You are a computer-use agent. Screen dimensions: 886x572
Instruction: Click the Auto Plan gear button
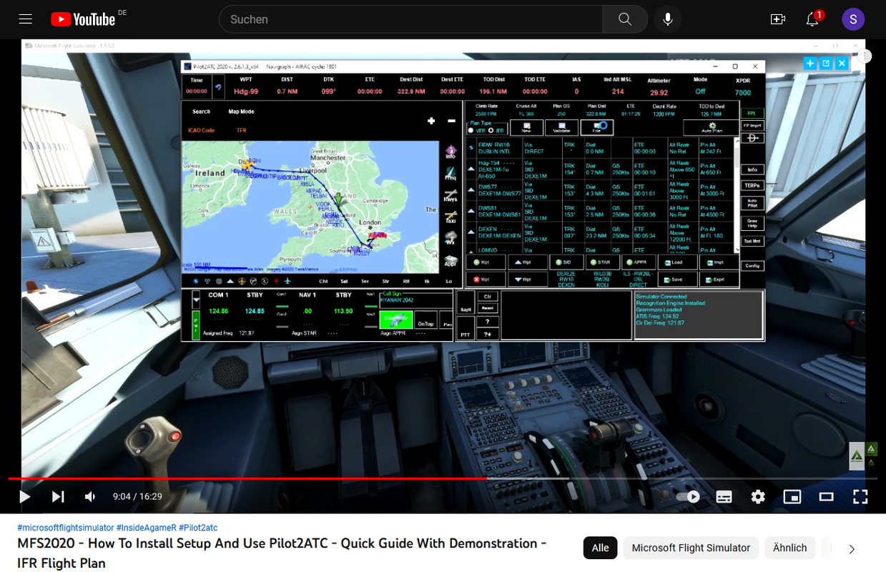712,127
